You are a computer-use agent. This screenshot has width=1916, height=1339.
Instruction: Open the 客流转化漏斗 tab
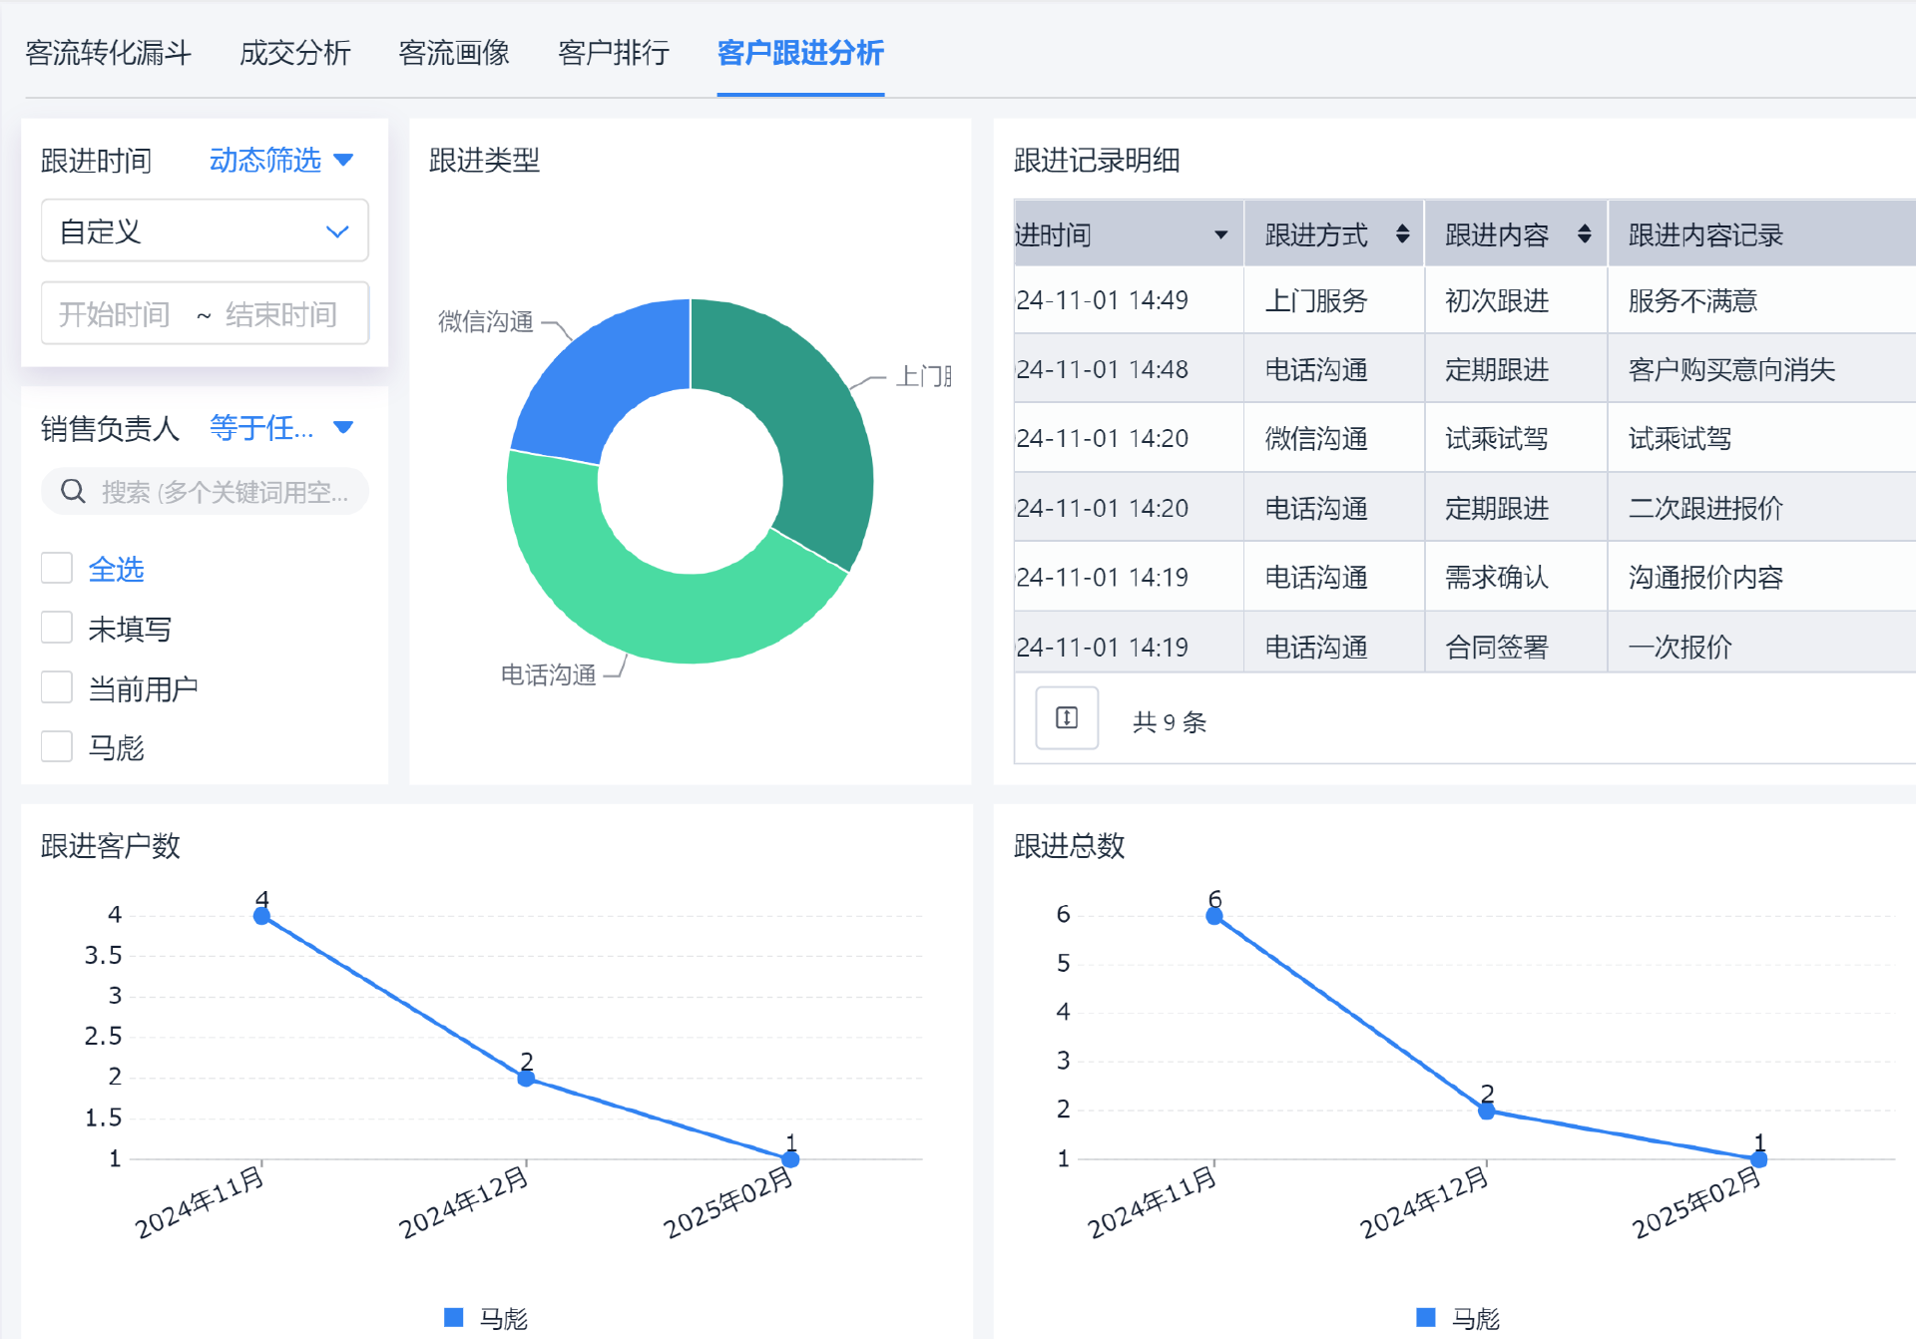click(x=108, y=53)
